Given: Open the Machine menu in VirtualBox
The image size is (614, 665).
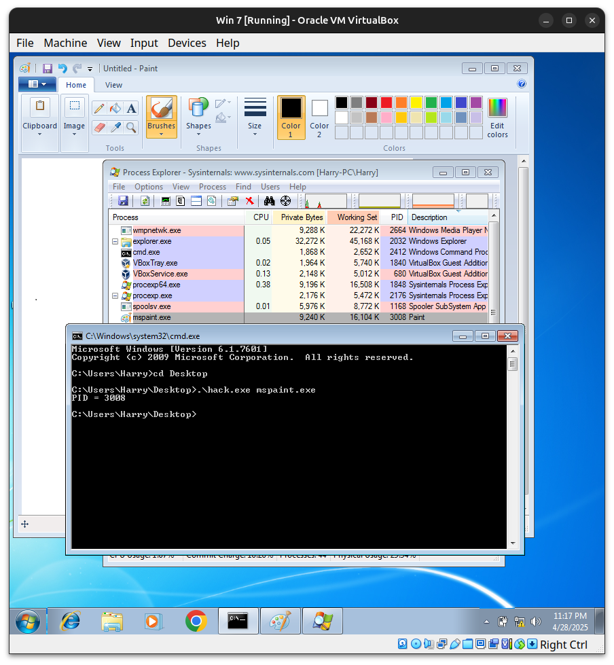Looking at the screenshot, I should [65, 43].
